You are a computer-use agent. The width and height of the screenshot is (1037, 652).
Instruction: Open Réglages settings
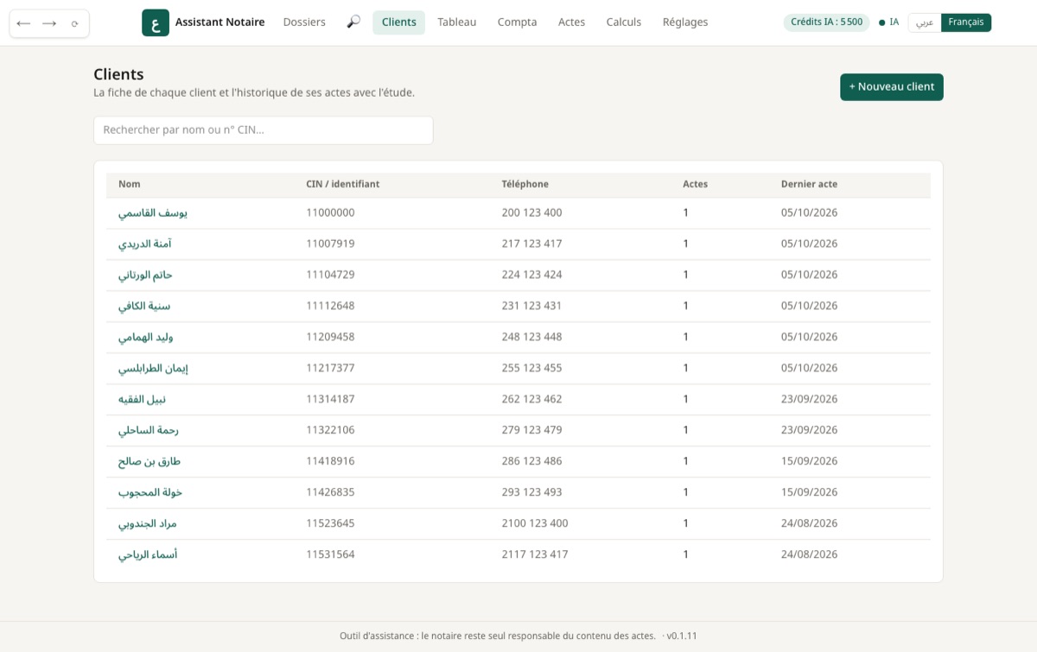coord(685,22)
